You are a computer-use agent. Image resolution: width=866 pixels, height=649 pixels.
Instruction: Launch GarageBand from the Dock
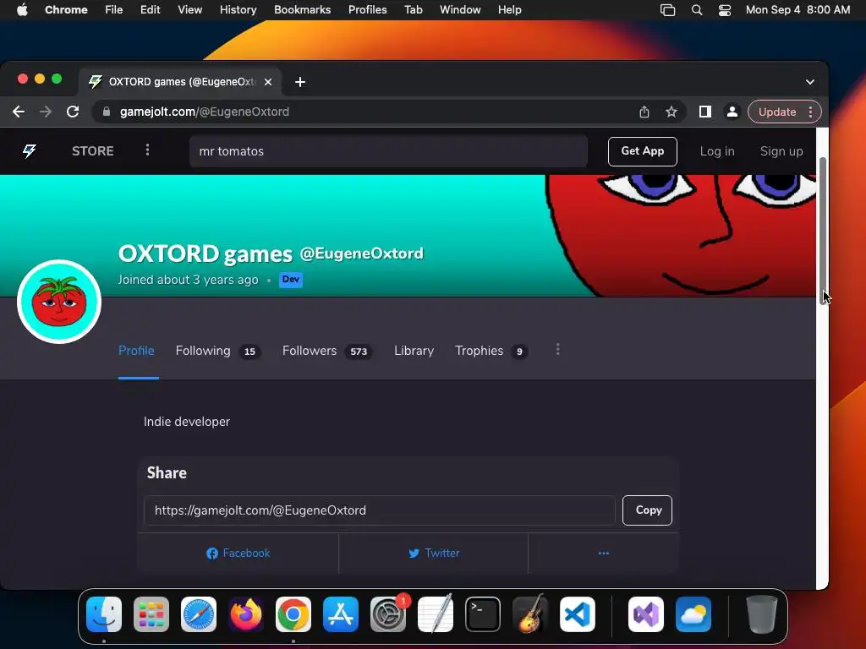coord(530,614)
